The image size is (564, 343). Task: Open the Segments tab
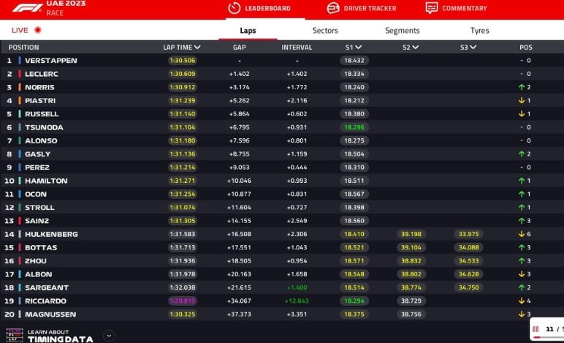pyautogui.click(x=402, y=31)
